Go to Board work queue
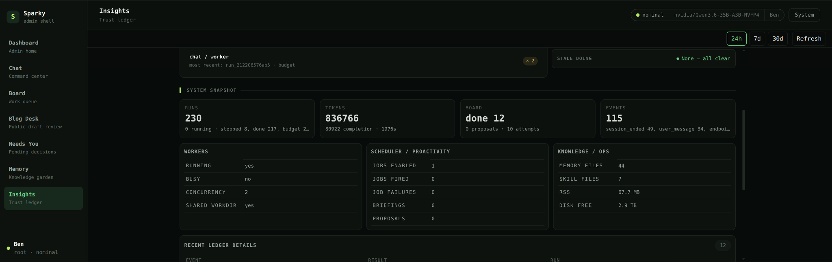Screen dimensions: 832x262 click(43, 97)
